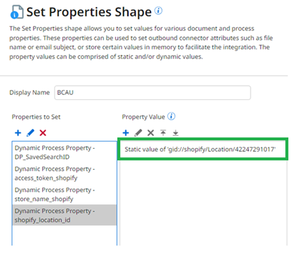
Task: Add a new property value with plus icon
Action: pyautogui.click(x=126, y=133)
